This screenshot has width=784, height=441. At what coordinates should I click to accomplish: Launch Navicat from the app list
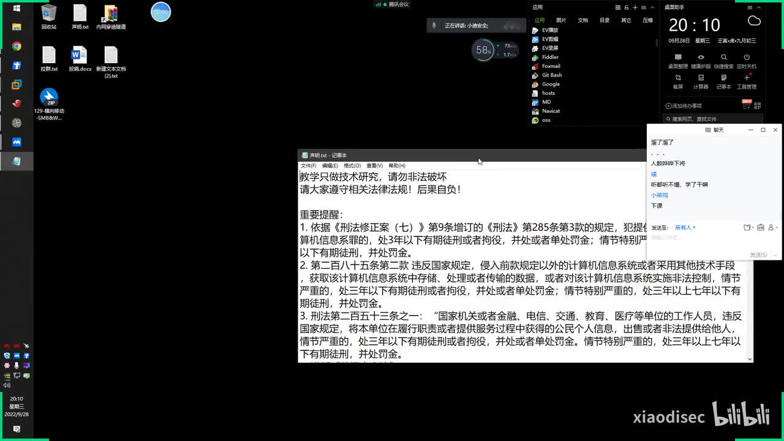click(x=546, y=111)
